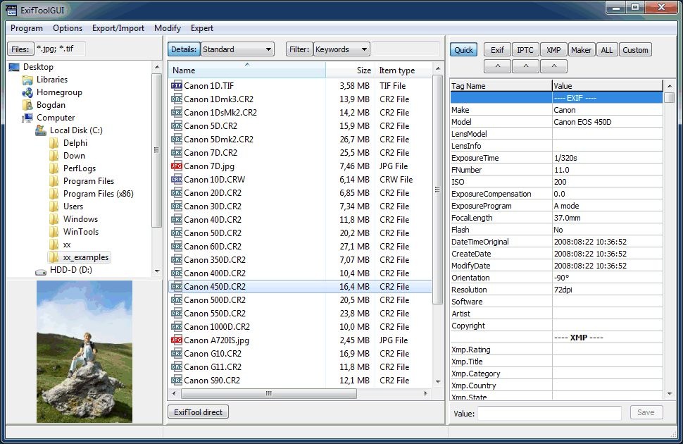Toggle the Details view button
The width and height of the screenshot is (683, 444).
[184, 49]
